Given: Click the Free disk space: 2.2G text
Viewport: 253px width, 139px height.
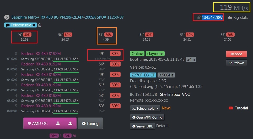Looking at the screenshot, I should [148, 81].
